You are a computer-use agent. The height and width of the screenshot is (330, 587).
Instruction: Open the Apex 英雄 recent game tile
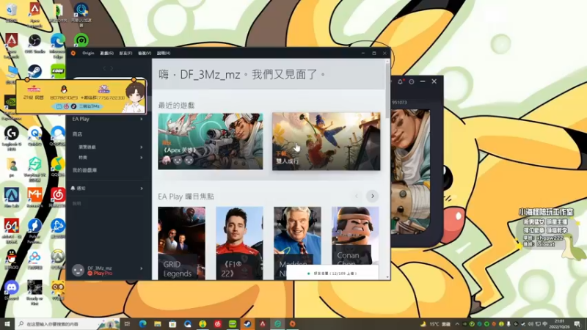point(211,142)
